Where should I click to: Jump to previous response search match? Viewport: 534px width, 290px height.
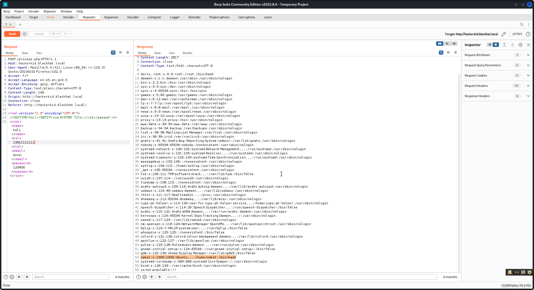152,277
